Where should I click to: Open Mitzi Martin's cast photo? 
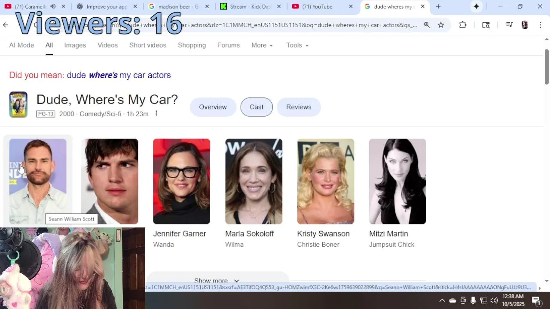[x=397, y=181]
